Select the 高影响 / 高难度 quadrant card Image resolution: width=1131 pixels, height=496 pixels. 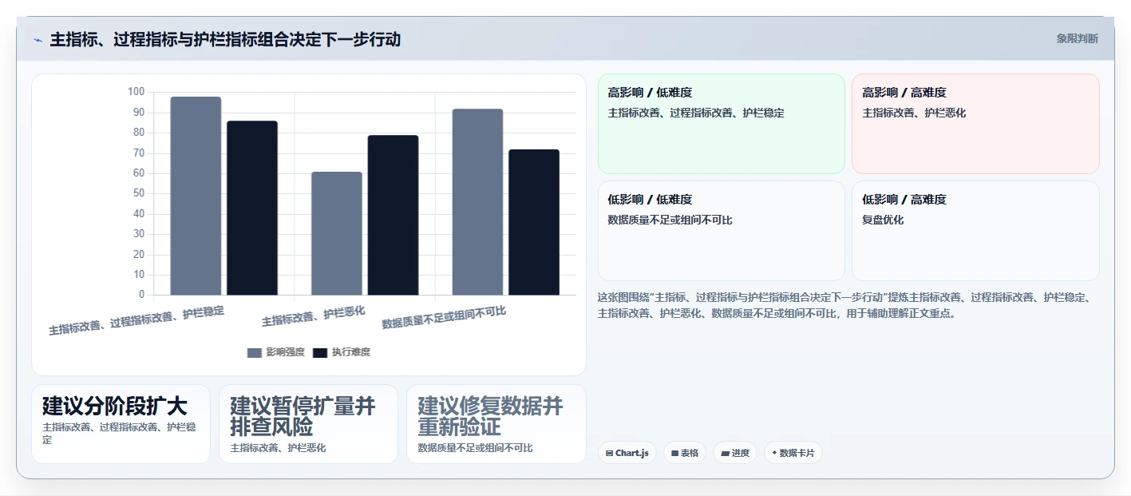coord(975,124)
